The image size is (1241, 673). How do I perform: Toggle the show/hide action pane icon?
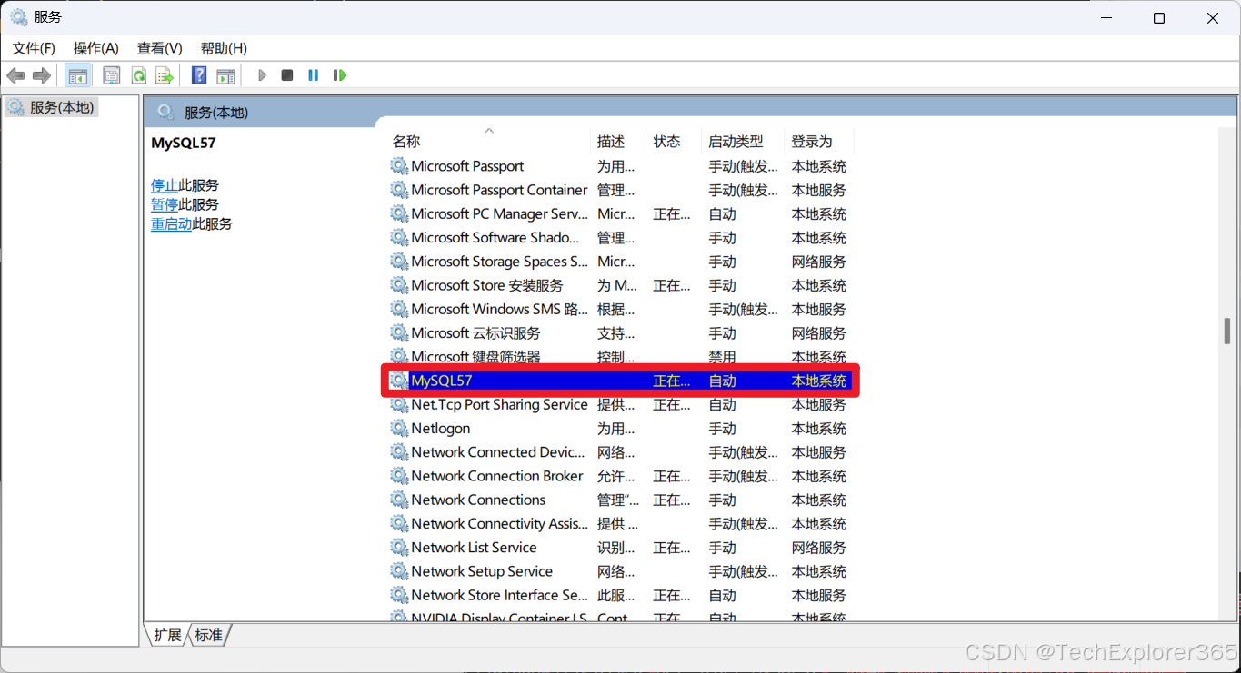click(x=225, y=75)
